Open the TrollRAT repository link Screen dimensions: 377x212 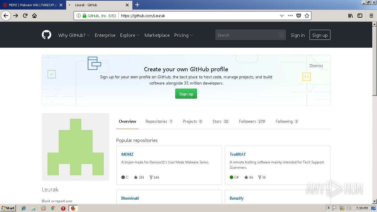click(238, 154)
